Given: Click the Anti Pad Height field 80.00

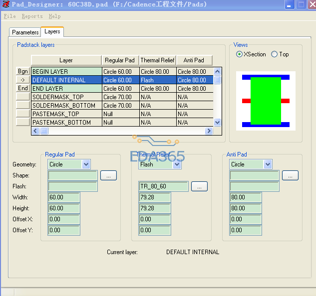Looking at the screenshot, I should click(x=246, y=208).
